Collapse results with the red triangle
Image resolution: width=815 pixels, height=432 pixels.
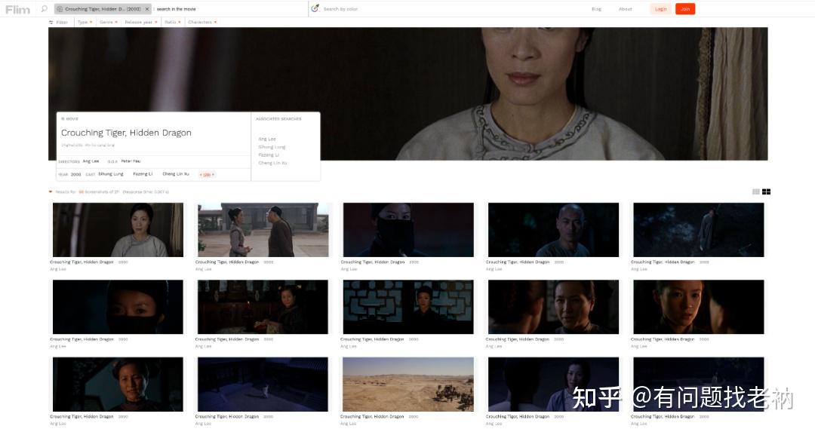(51, 191)
